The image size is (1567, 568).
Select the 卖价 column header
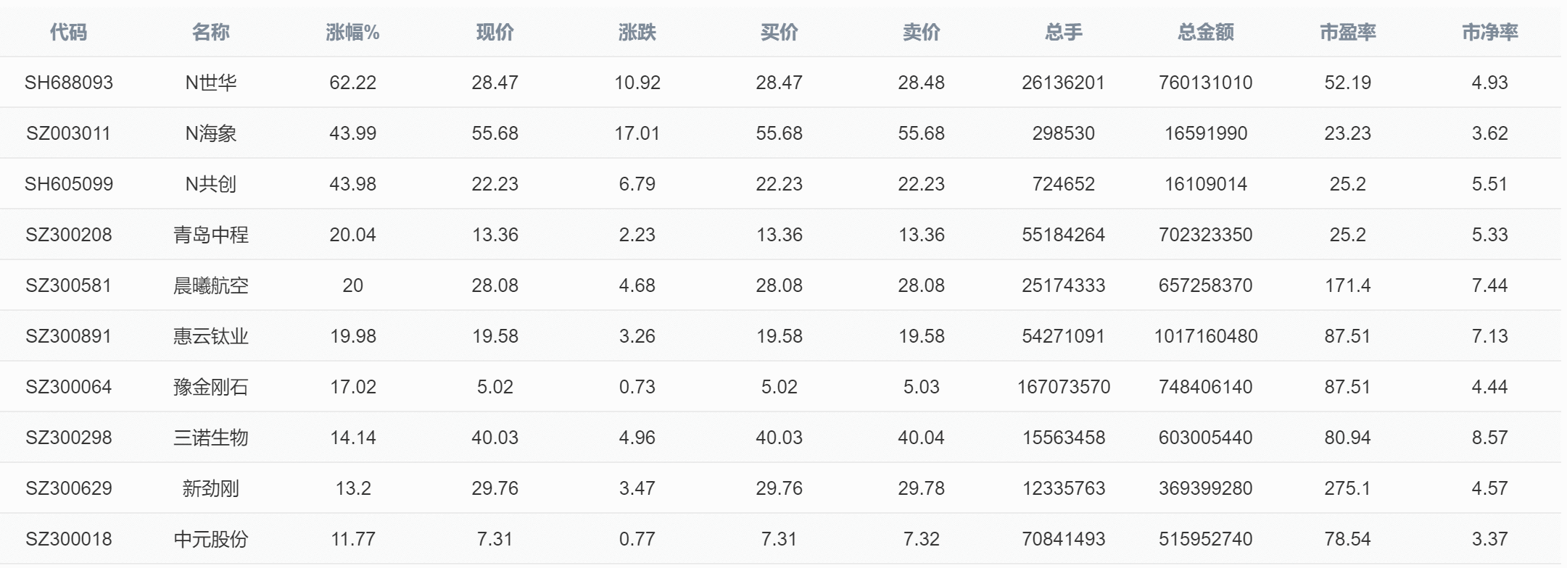[921, 33]
